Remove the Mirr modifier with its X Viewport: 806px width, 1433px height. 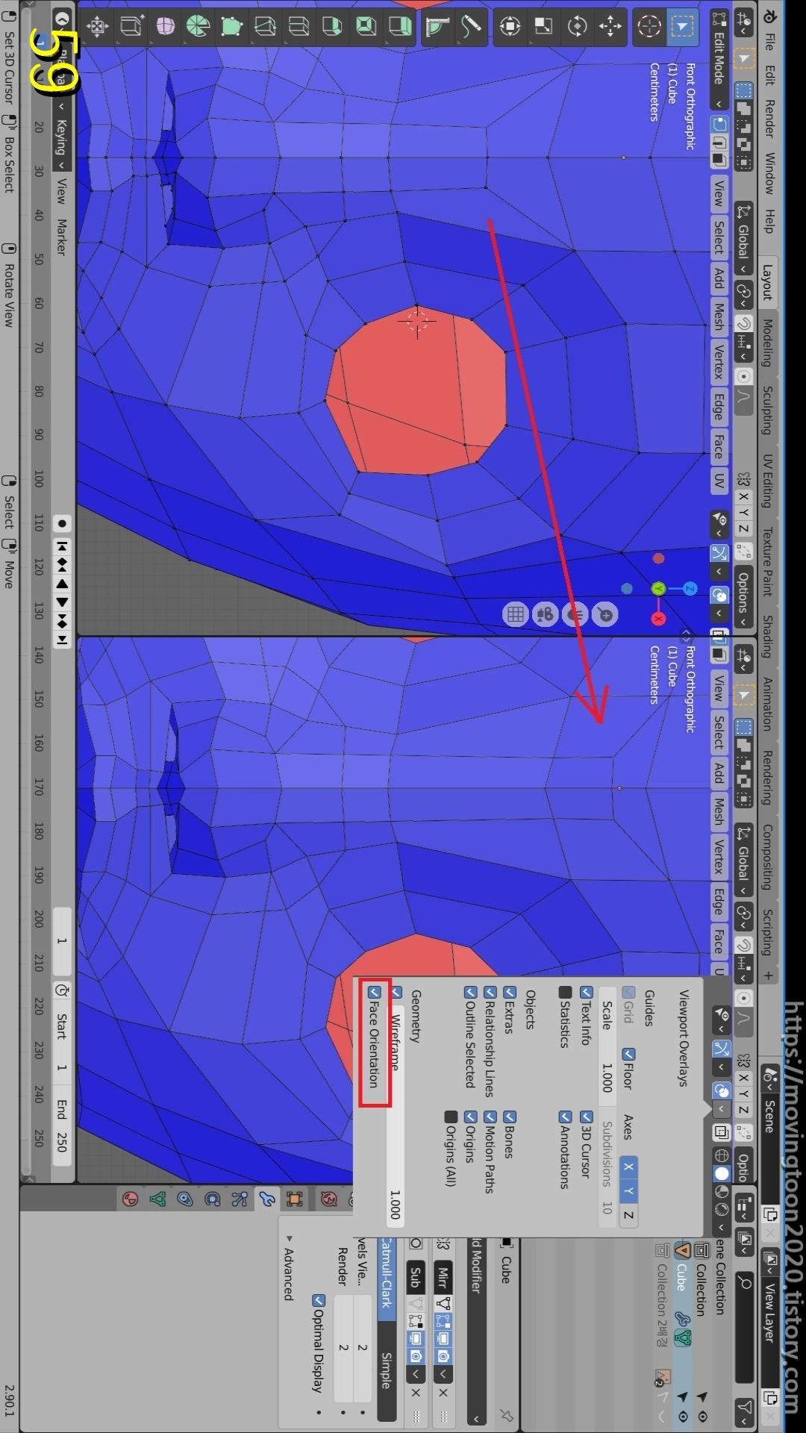click(x=443, y=1393)
